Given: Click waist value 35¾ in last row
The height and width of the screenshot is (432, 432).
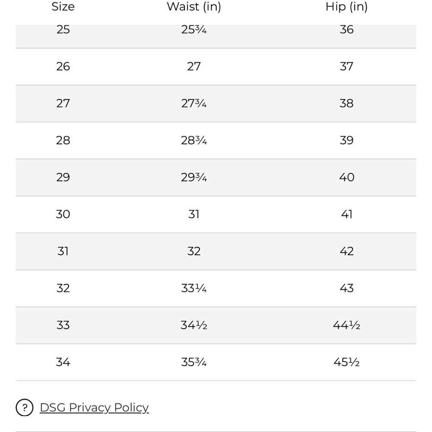Looking at the screenshot, I should pos(194,362).
